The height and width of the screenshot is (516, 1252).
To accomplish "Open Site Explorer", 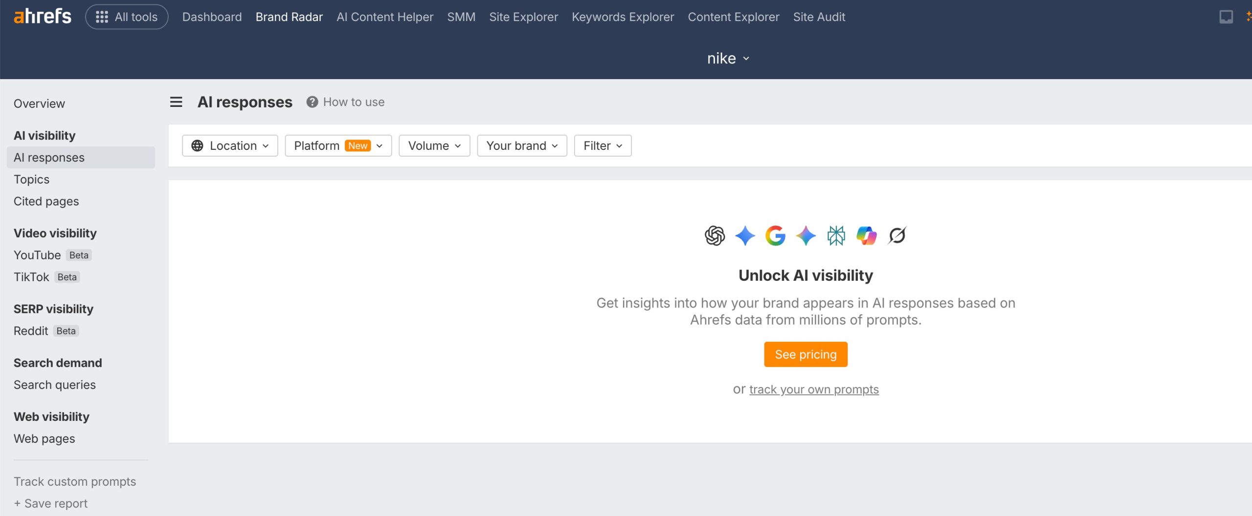I will point(523,17).
